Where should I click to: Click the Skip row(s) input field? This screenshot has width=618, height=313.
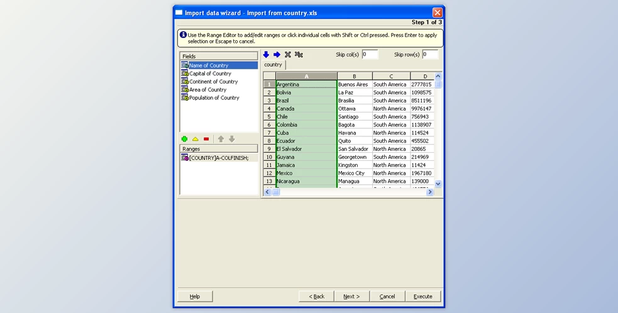pos(430,55)
